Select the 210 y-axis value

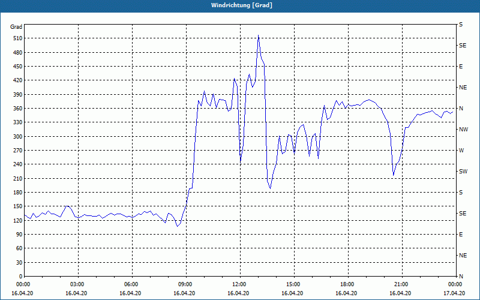point(18,178)
